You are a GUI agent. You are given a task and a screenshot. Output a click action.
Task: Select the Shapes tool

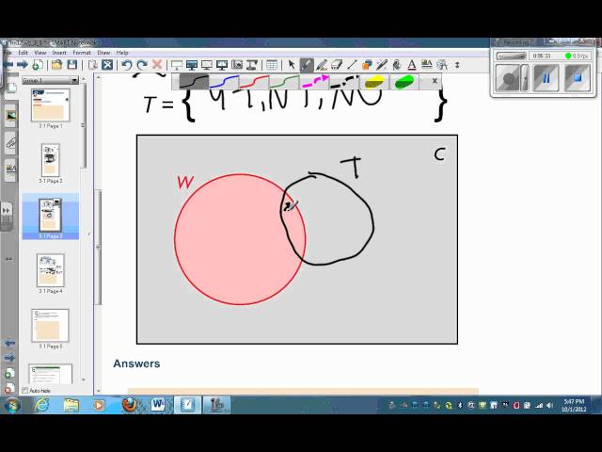tap(367, 65)
